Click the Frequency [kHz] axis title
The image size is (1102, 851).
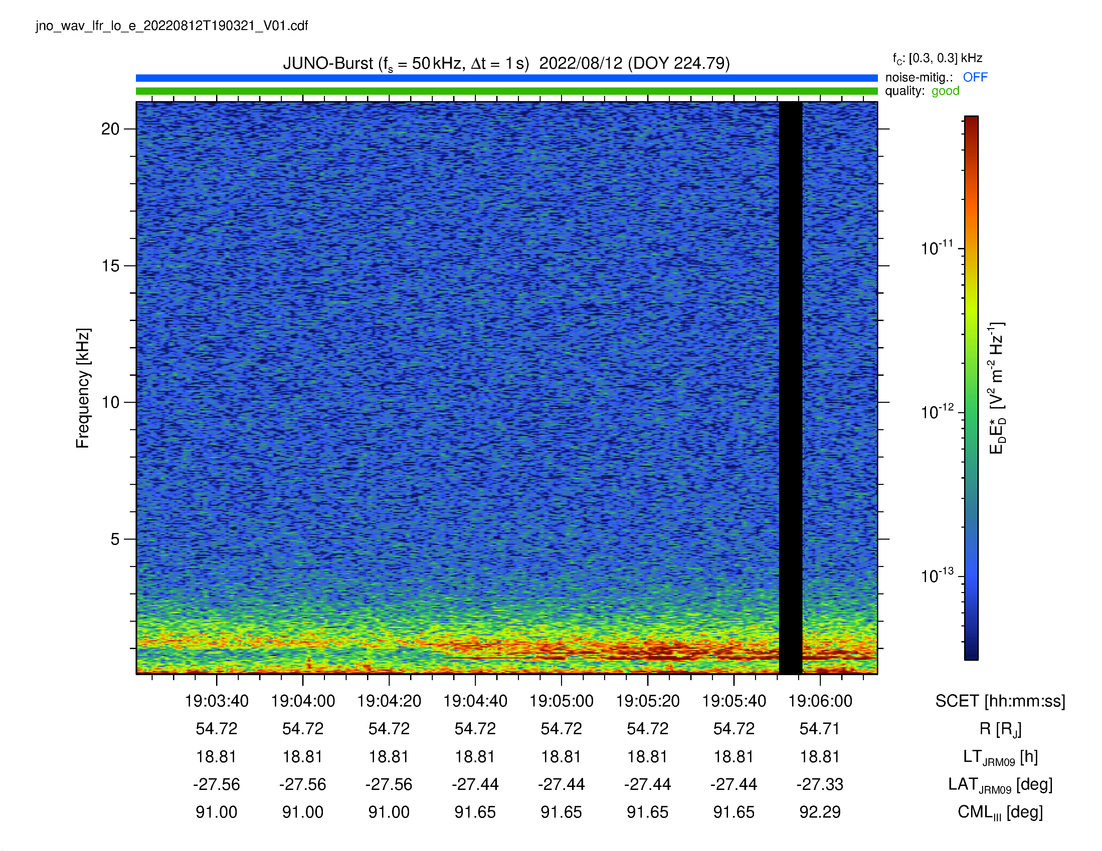(x=83, y=388)
